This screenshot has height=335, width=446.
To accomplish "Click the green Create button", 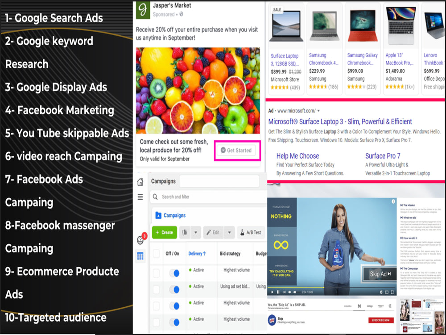I will click(165, 232).
